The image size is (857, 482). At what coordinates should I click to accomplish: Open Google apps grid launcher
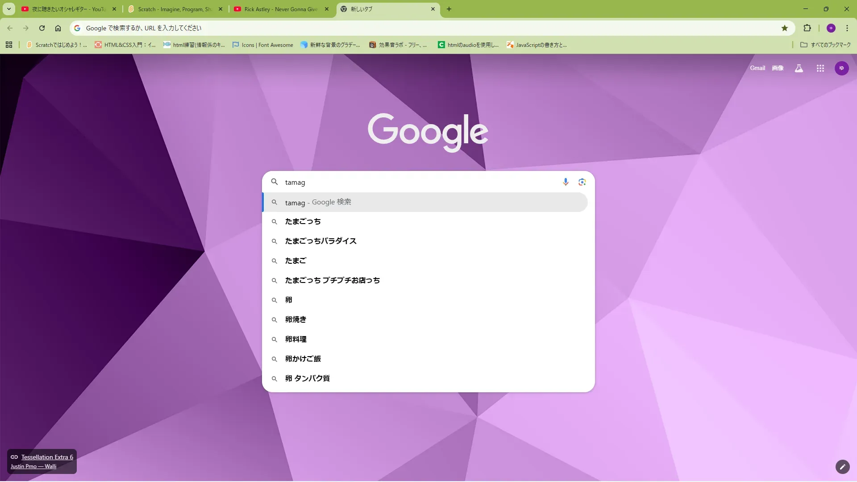(820, 68)
